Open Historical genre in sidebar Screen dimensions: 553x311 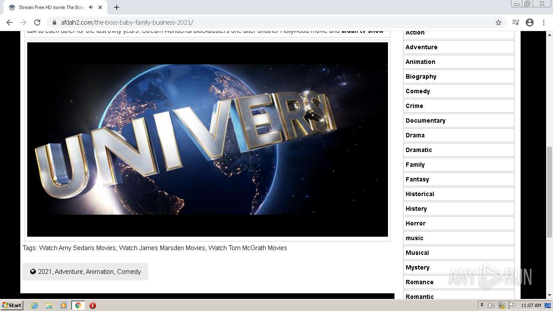(x=459, y=194)
